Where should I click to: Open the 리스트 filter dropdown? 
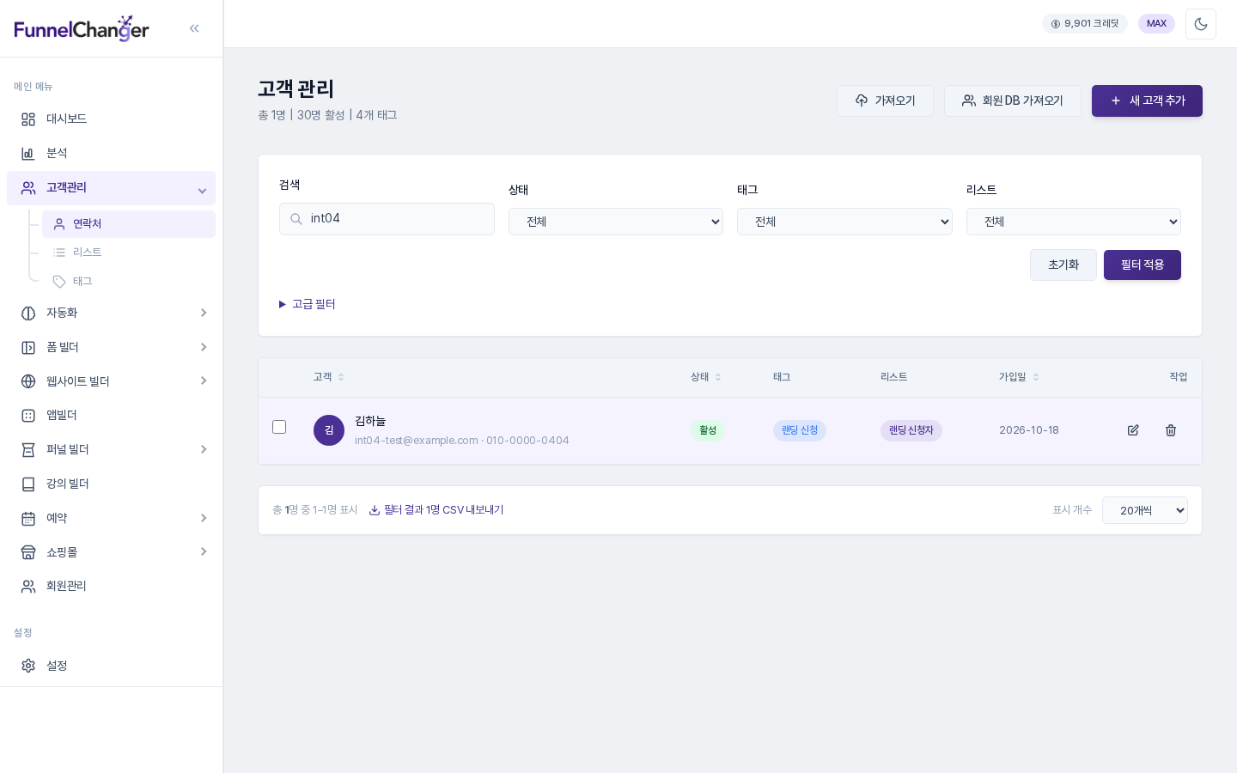click(1074, 222)
